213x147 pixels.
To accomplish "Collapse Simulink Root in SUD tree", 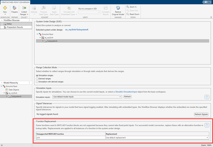I will tap(37, 34).
